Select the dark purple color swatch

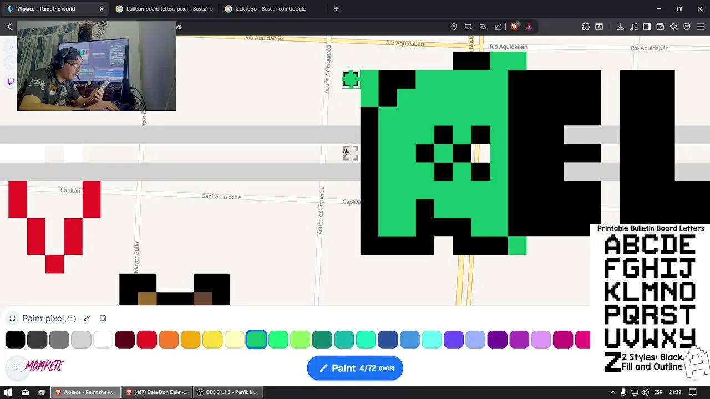pos(498,340)
